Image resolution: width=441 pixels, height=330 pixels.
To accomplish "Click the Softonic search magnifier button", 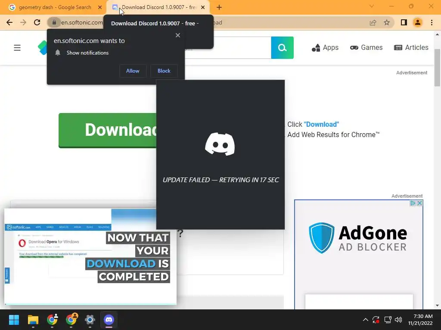I will (x=283, y=48).
